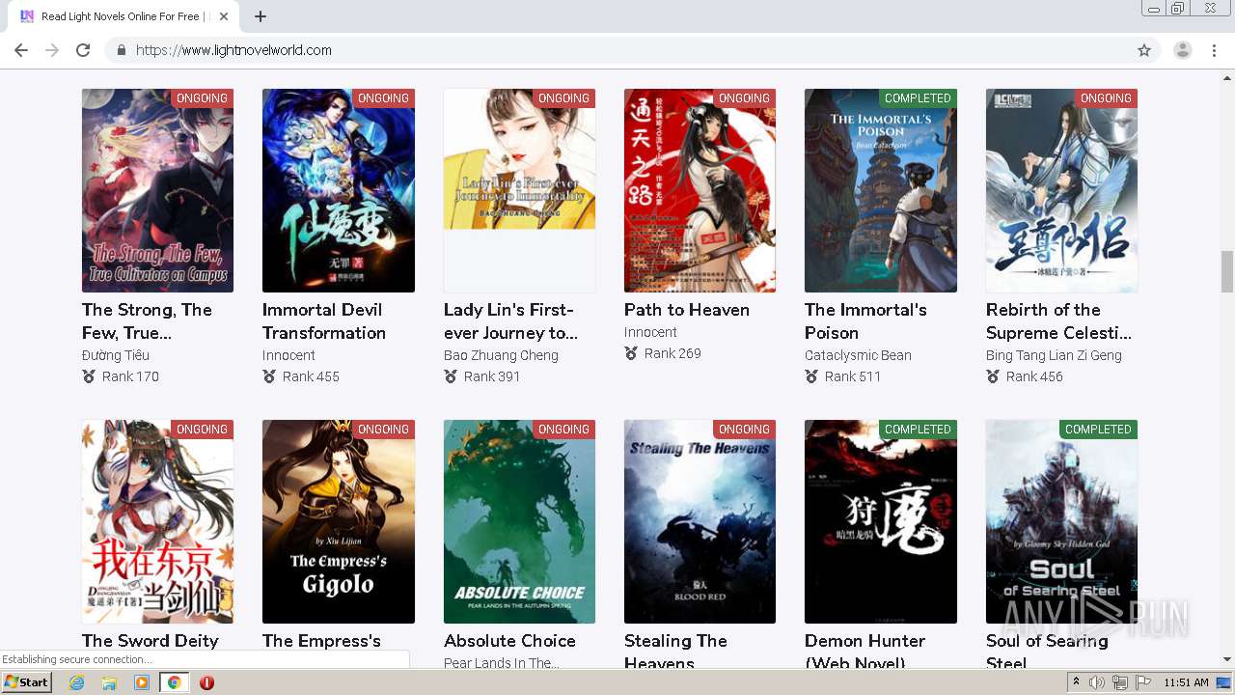Viewport: 1235px width, 695px height.
Task: Click the taskbar clock 11:51 AM
Action: pos(1186,682)
